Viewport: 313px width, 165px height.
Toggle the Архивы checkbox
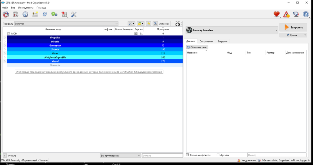pyautogui.click(x=218, y=155)
